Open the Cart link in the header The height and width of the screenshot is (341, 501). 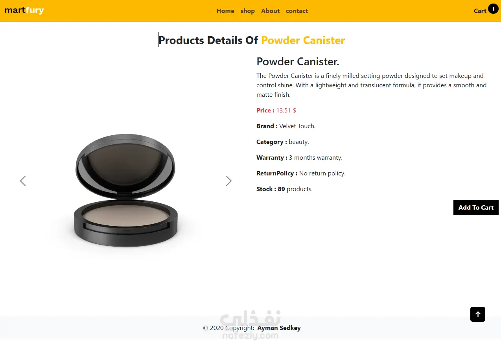click(480, 11)
